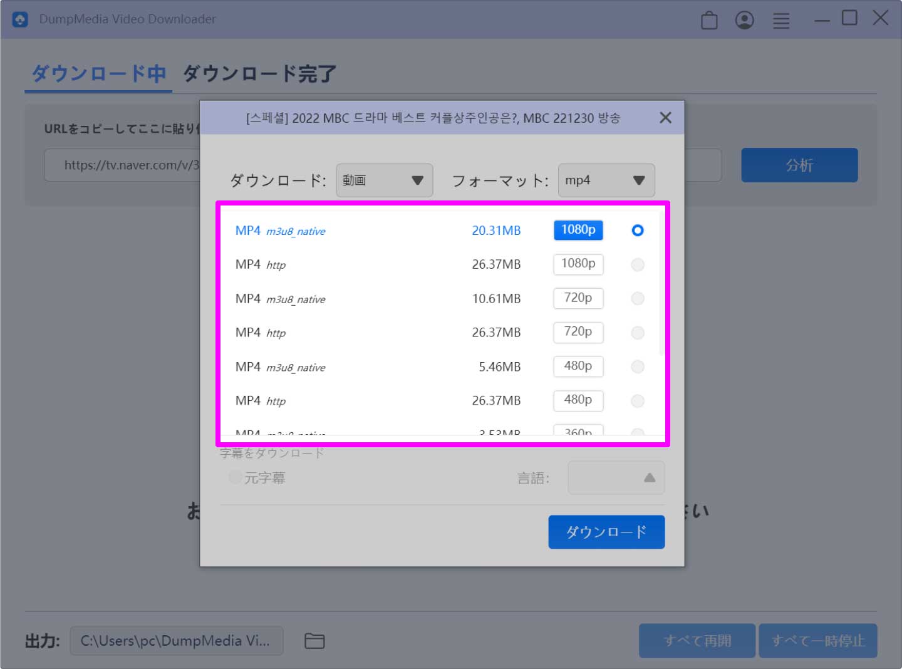This screenshot has height=669, width=902.
Task: Click the 20.31MB file size value
Action: pyautogui.click(x=496, y=231)
